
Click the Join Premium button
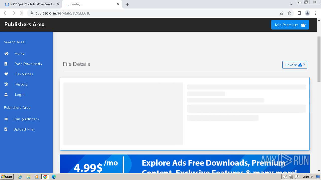click(x=290, y=25)
